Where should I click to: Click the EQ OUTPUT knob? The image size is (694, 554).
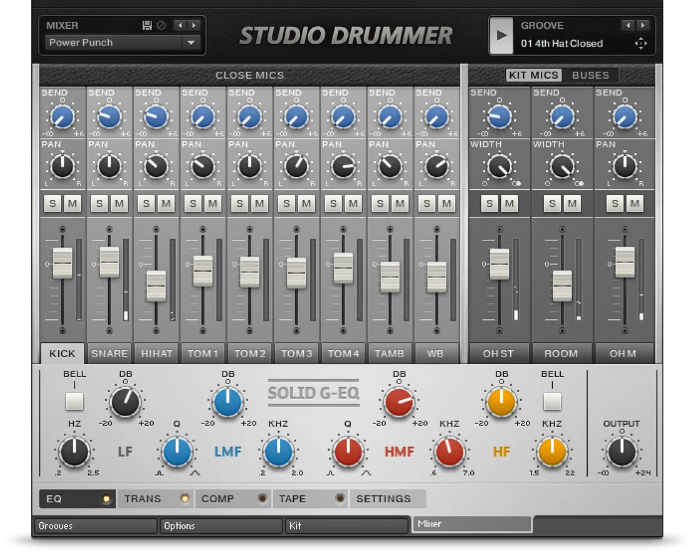[x=622, y=452]
